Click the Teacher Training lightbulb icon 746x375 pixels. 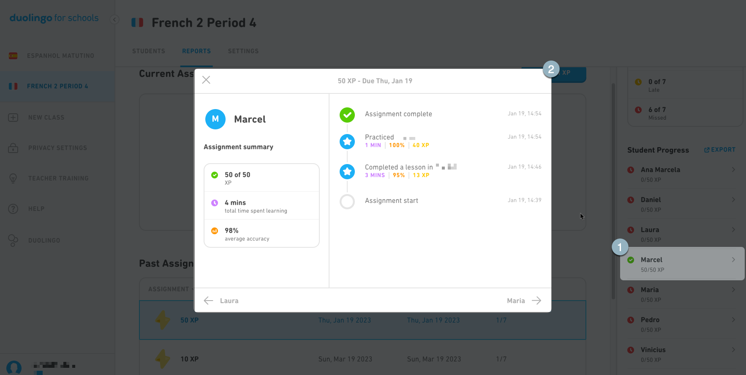[x=13, y=178]
